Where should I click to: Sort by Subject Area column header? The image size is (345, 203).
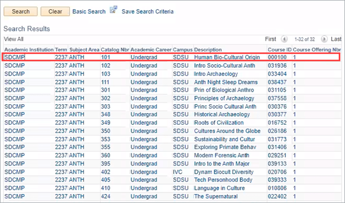(84, 50)
